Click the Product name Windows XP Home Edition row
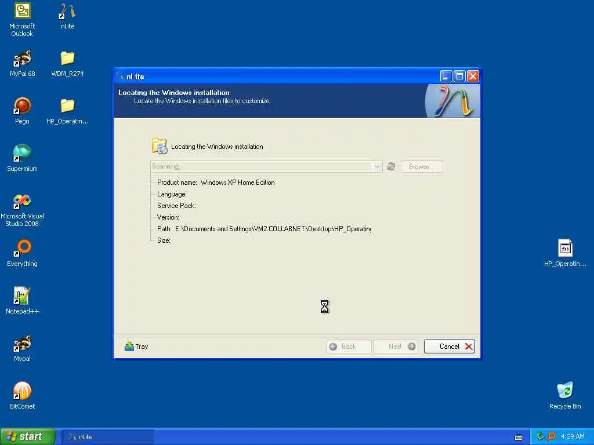The height and width of the screenshot is (445, 594). [x=216, y=183]
